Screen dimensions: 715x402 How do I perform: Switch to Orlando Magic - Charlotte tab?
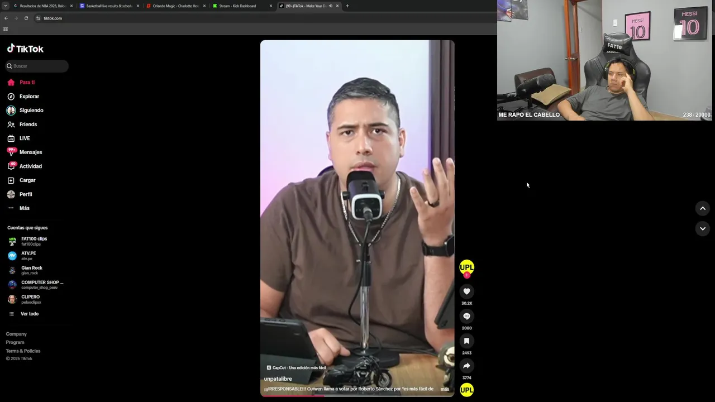(175, 6)
